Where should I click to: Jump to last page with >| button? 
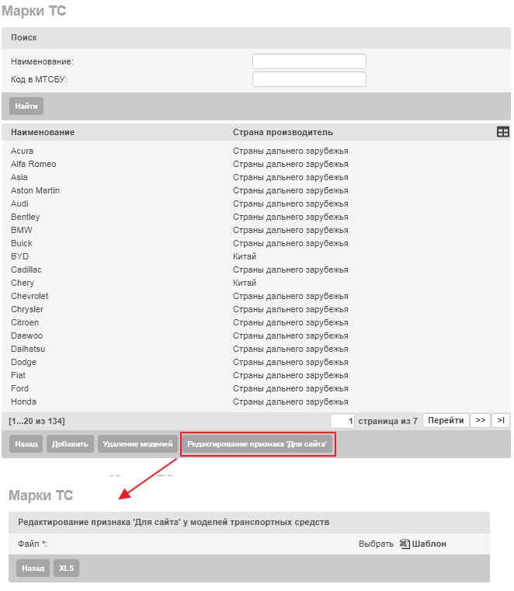501,420
